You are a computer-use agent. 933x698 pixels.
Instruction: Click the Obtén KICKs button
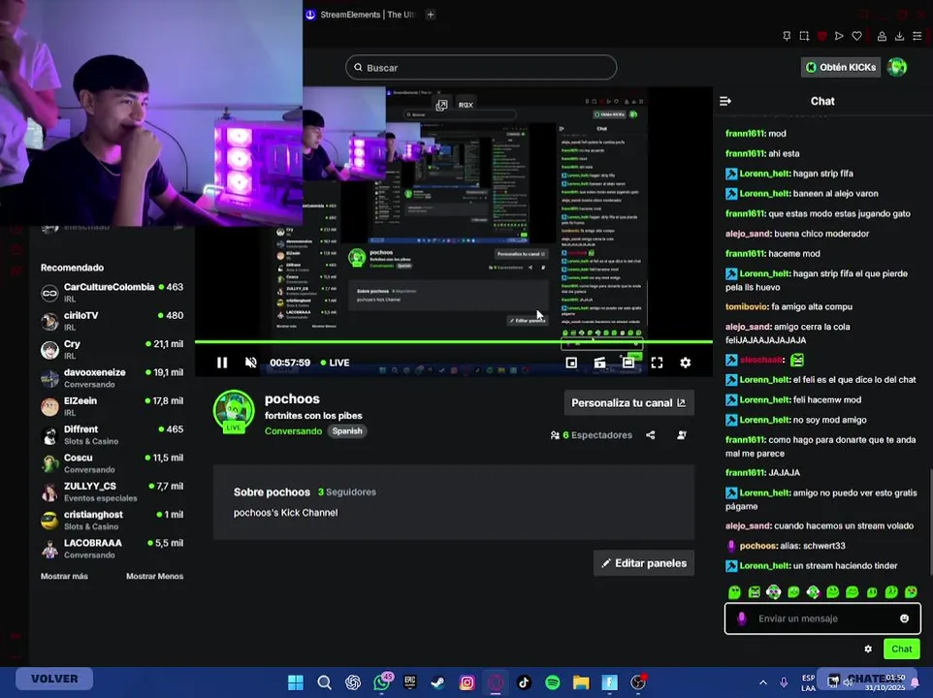841,67
